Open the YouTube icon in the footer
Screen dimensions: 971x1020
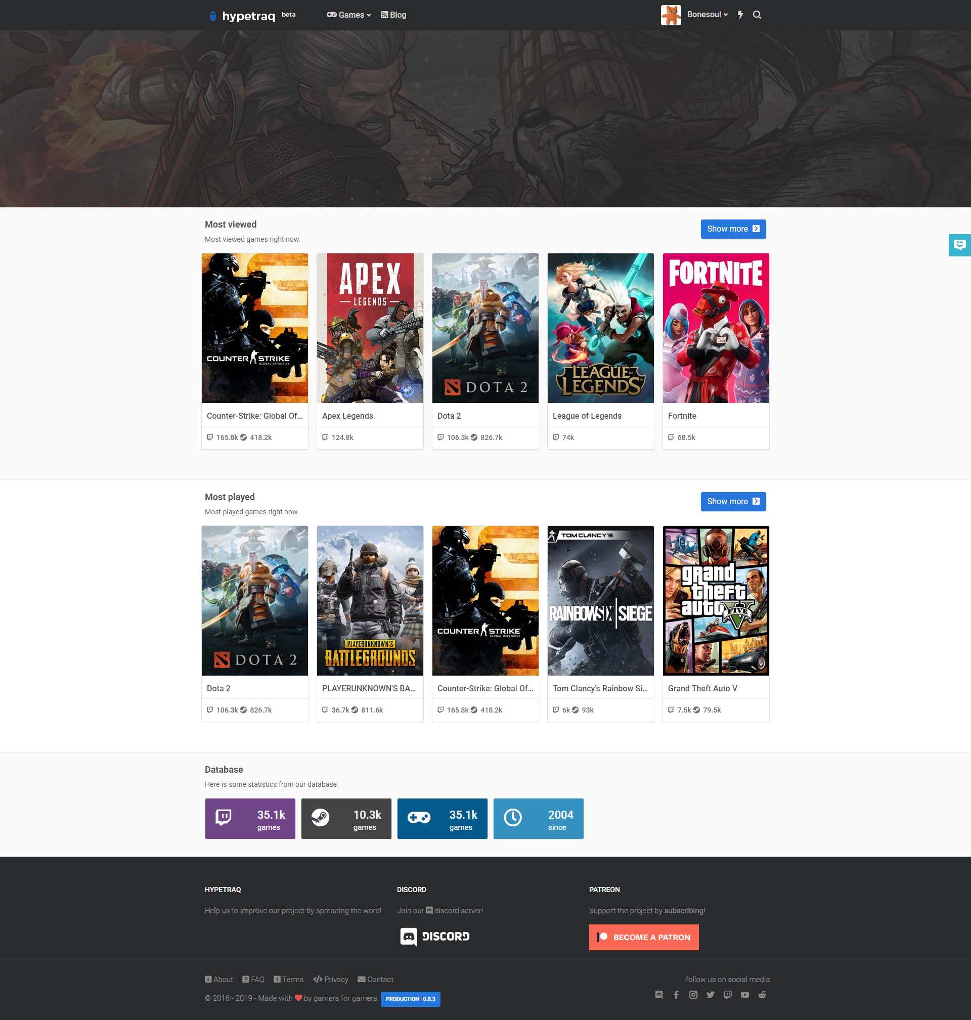point(745,994)
